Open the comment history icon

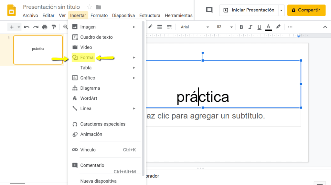click(209, 10)
